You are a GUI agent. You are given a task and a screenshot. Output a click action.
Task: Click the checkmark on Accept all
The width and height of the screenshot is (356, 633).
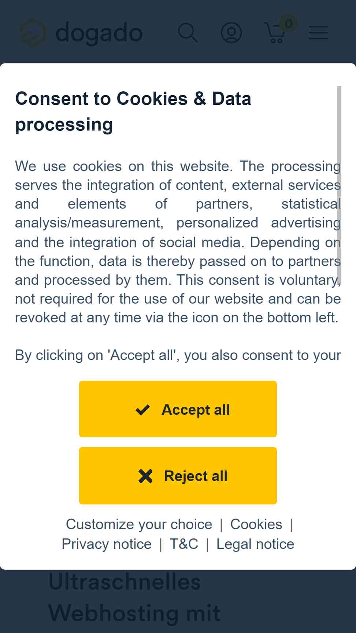pyautogui.click(x=143, y=410)
